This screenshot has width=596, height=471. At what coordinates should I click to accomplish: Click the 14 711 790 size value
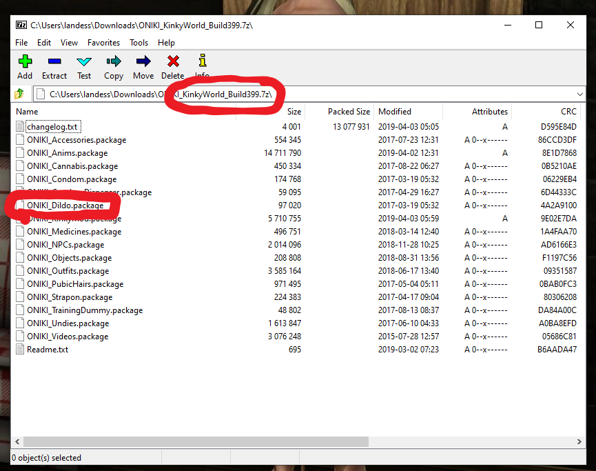point(282,153)
